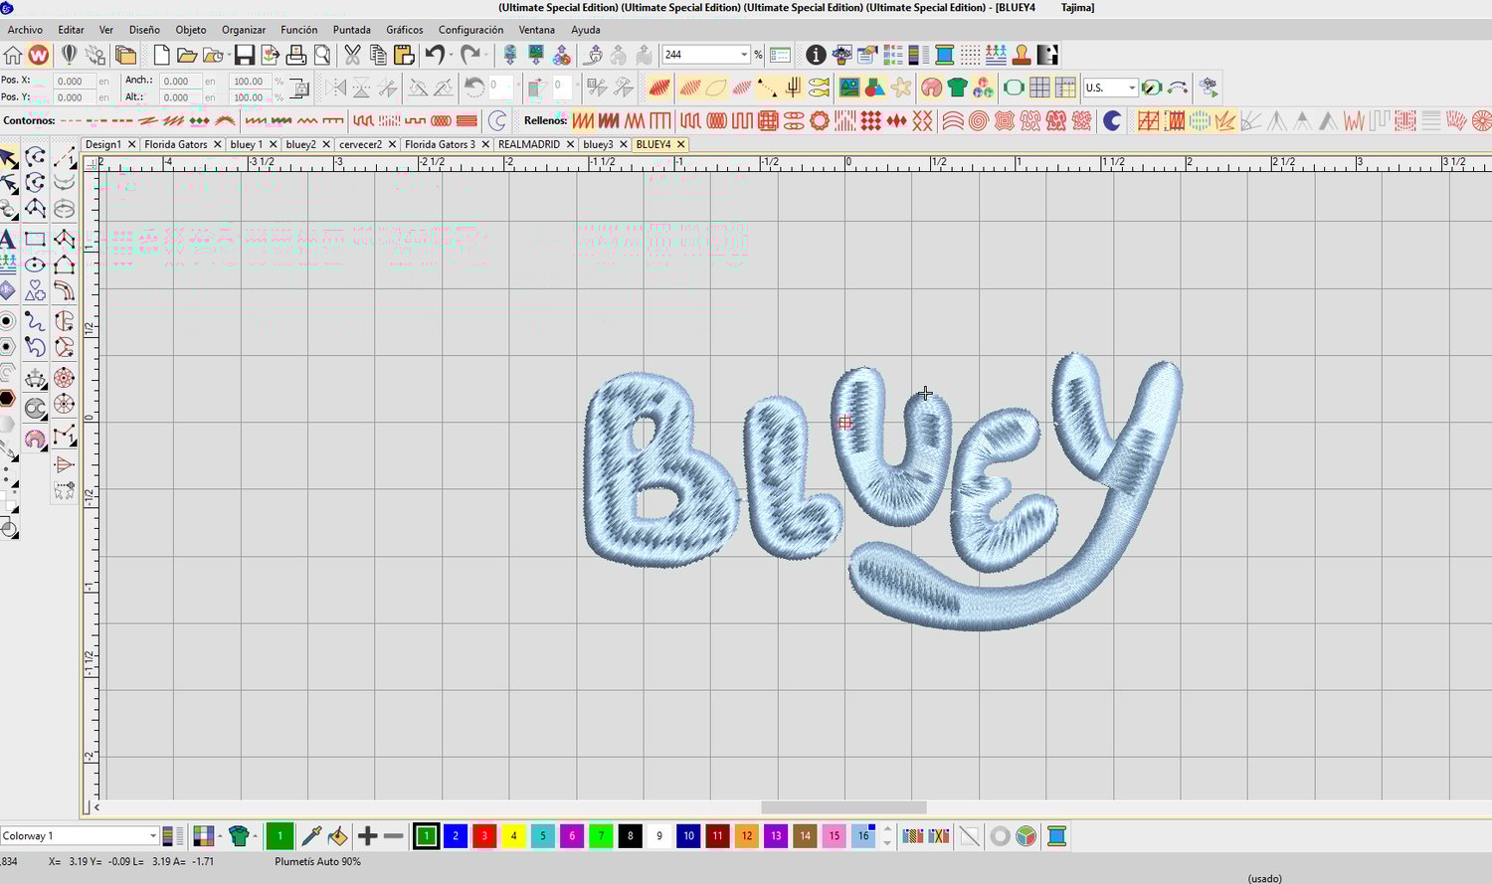Copy selection with the copy icon
The width and height of the screenshot is (1492, 884).
point(378,55)
